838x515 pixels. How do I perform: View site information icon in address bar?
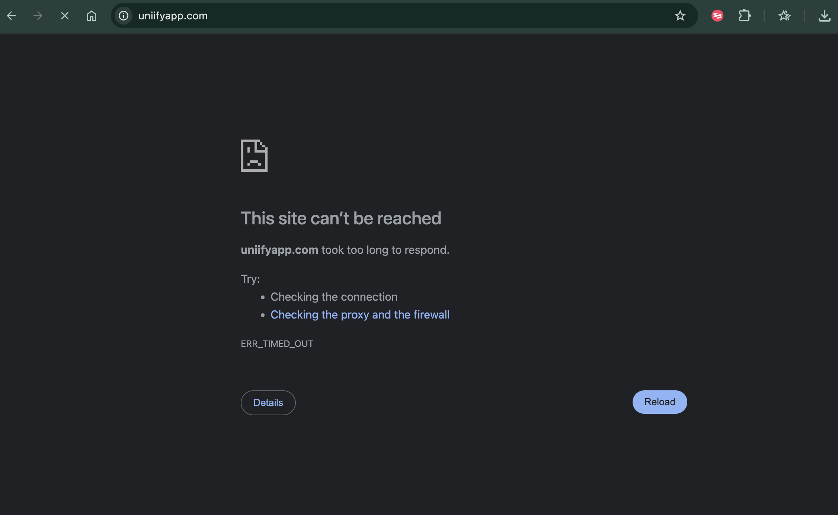(124, 16)
